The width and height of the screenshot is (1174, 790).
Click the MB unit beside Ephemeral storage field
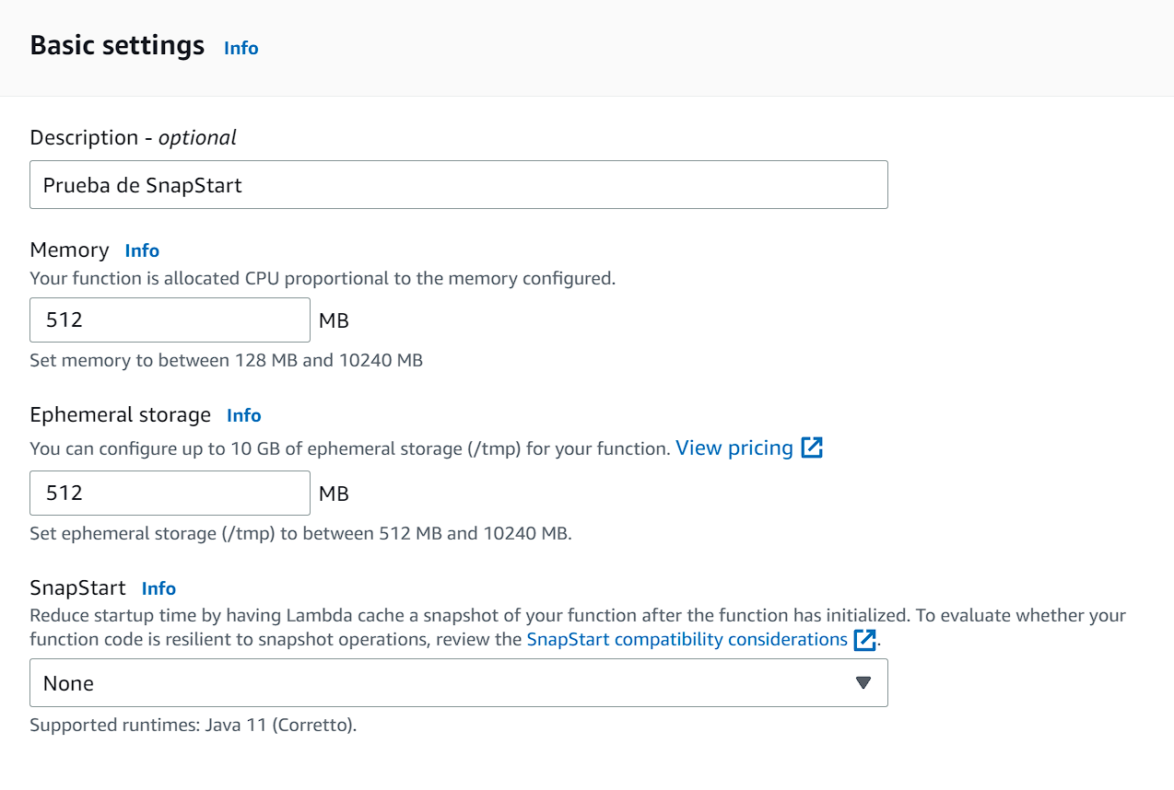click(334, 494)
